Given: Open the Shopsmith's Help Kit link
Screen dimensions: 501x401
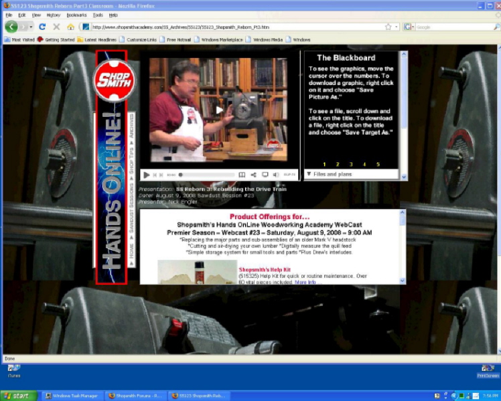Looking at the screenshot, I should point(265,269).
